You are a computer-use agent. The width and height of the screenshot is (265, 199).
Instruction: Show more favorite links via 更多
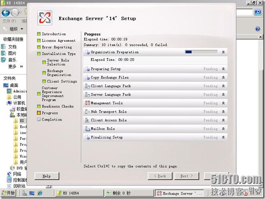16,66
